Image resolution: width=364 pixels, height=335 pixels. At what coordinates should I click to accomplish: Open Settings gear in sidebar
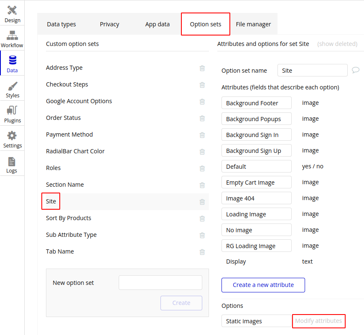click(12, 140)
